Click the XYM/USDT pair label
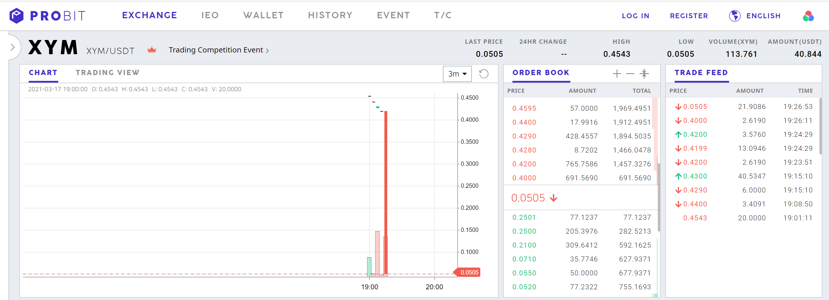Image resolution: width=829 pixels, height=300 pixels. coord(110,51)
